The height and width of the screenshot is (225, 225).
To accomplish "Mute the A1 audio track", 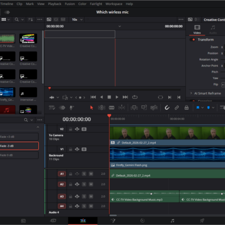I will (91, 174).
